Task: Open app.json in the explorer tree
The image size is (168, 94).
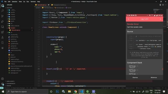Action: (13, 57)
